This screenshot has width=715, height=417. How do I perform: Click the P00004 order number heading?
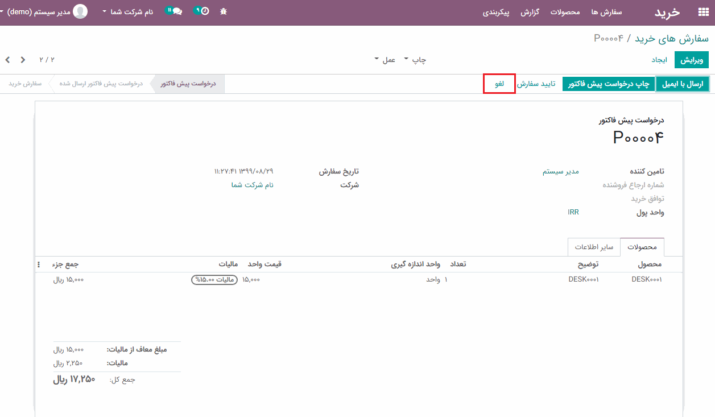coord(638,137)
